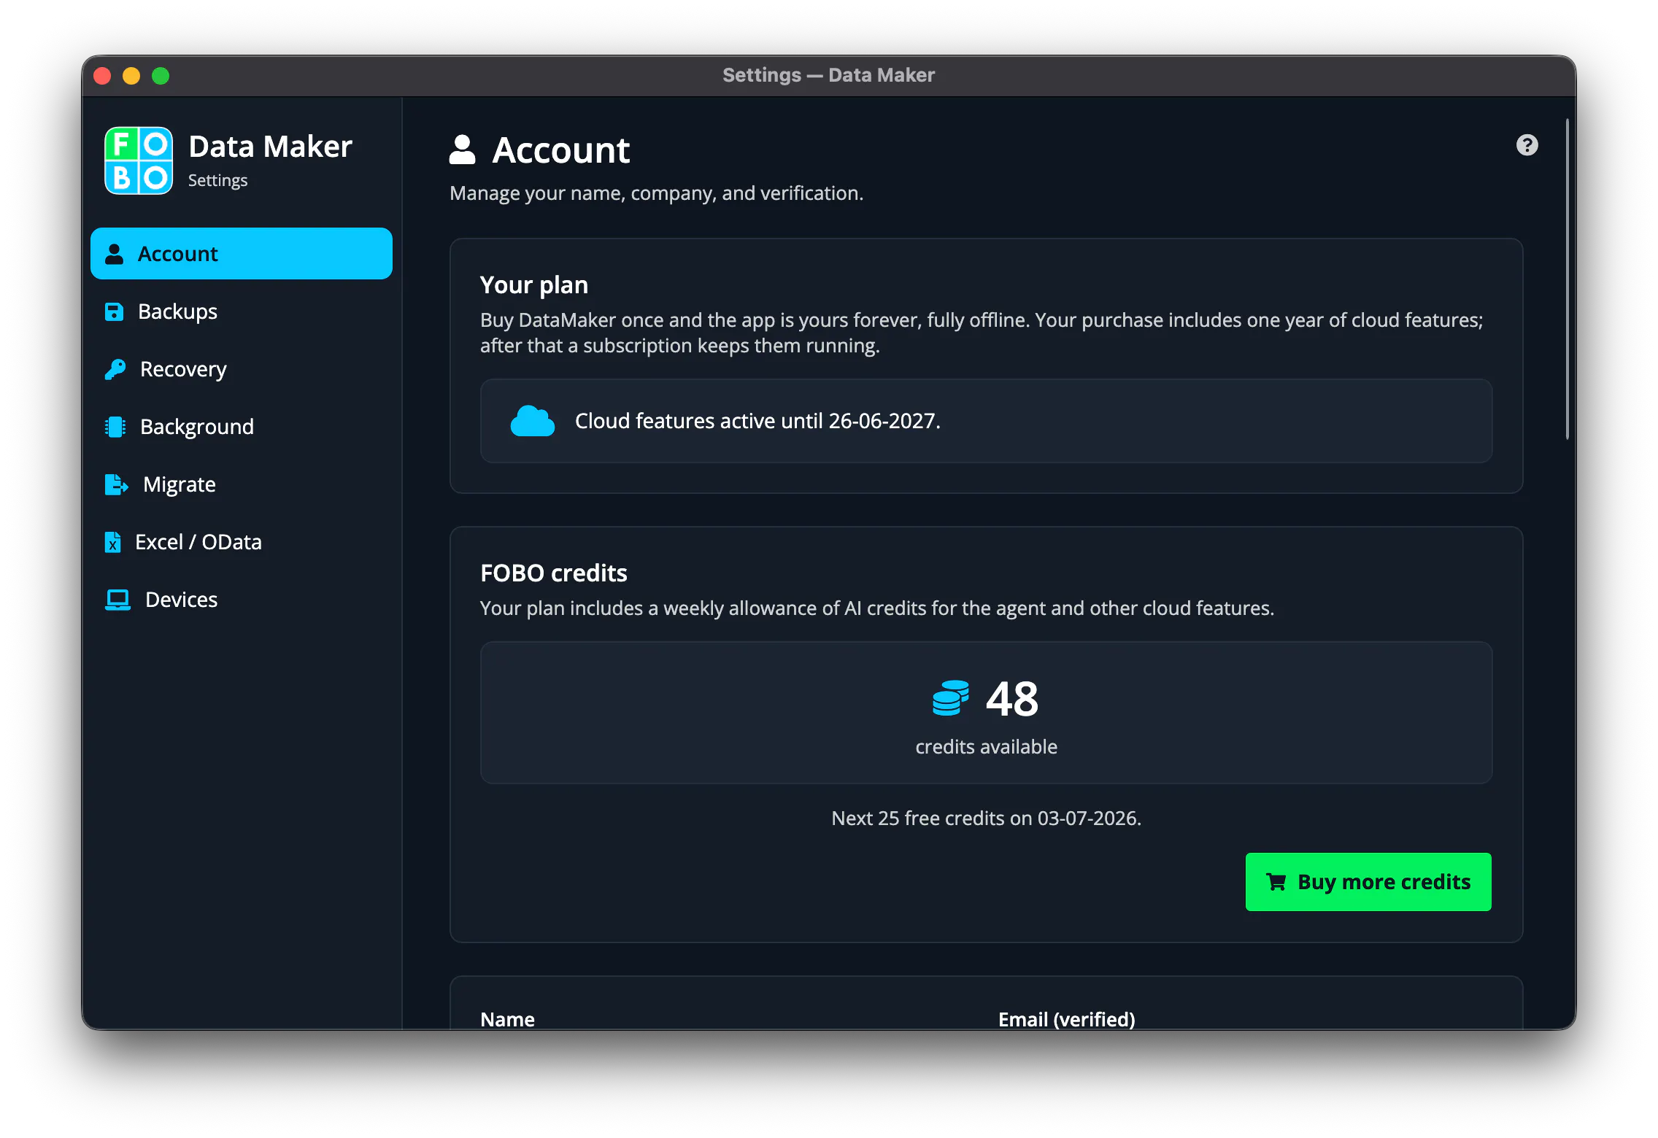The width and height of the screenshot is (1658, 1138).
Task: Click 'Manage your name, company, and verification.'
Action: 657,193
